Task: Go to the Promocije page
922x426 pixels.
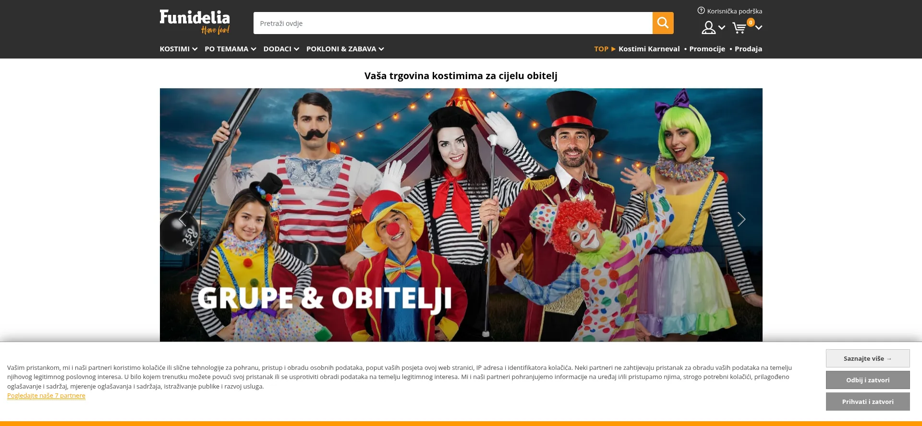Action: point(707,49)
